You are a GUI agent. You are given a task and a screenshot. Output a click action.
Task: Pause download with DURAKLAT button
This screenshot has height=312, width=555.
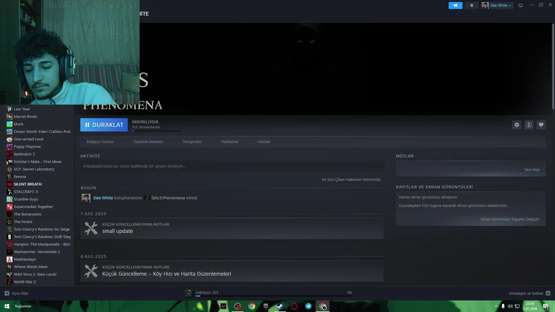(x=104, y=125)
